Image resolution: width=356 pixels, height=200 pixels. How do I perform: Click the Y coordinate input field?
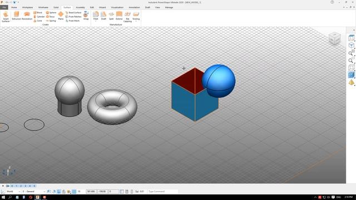(102, 192)
